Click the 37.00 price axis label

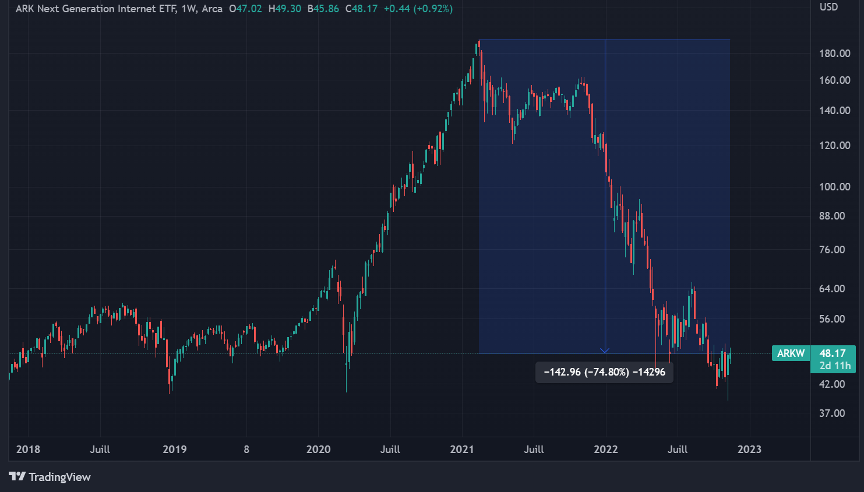[832, 413]
